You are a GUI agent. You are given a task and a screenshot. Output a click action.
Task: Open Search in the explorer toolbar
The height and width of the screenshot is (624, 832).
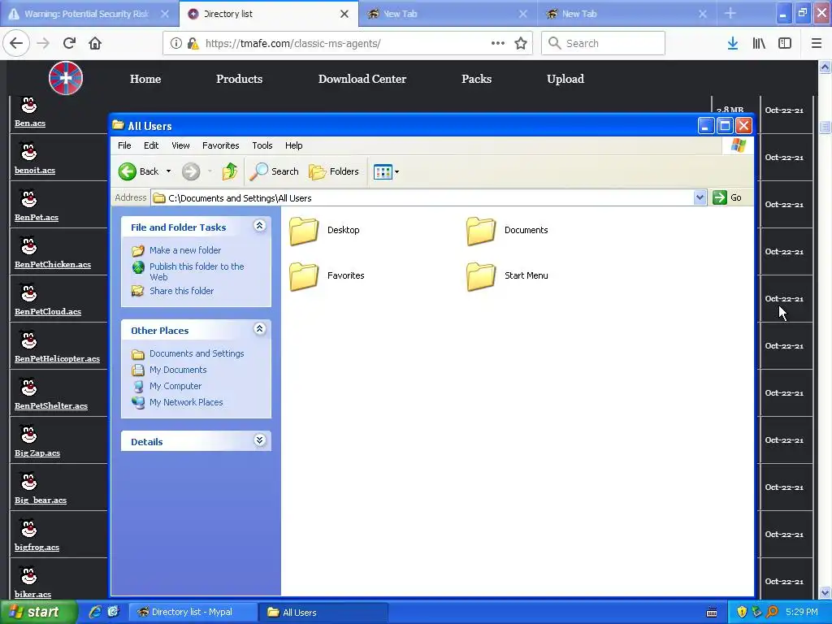275,171
